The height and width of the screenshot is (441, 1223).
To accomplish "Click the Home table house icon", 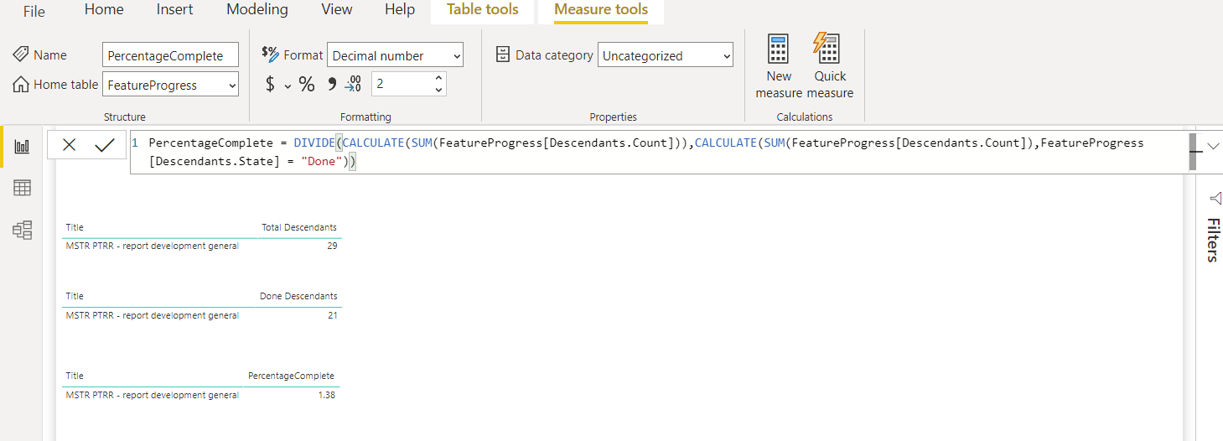I will click(21, 84).
